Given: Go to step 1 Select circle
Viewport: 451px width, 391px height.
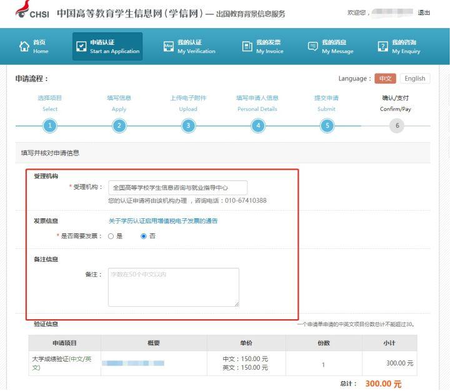Looking at the screenshot, I should (x=50, y=126).
